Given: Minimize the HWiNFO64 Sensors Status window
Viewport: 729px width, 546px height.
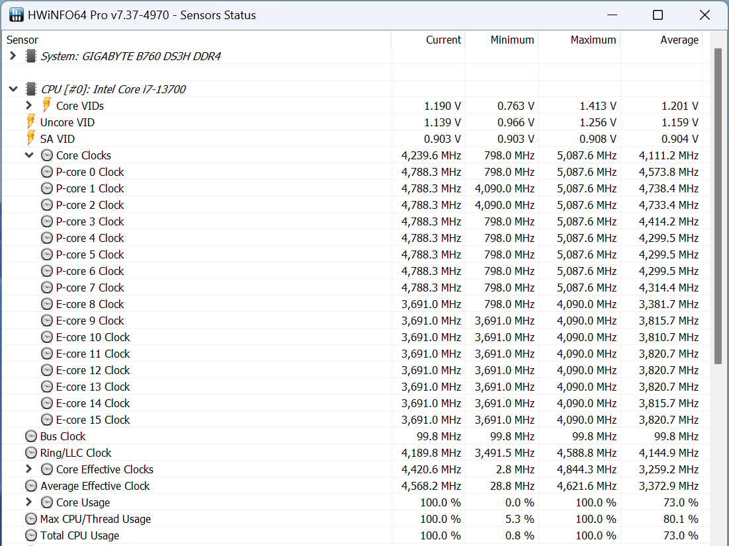Looking at the screenshot, I should point(612,15).
